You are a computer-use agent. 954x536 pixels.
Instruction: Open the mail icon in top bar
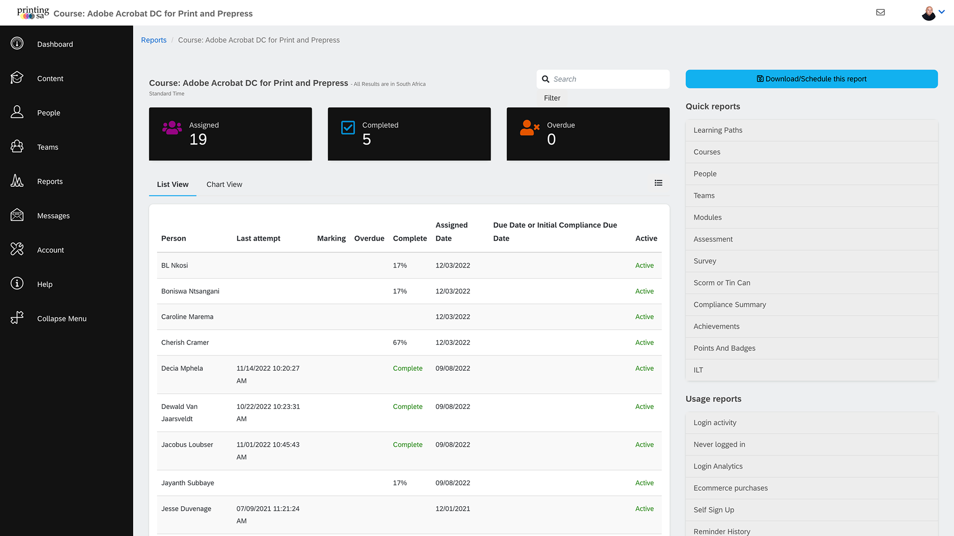pyautogui.click(x=880, y=12)
